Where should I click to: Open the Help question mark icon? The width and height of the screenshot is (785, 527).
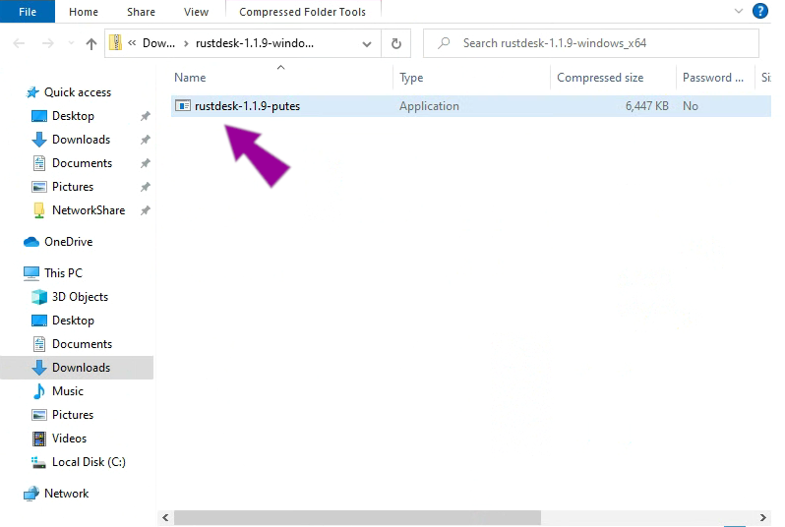[x=759, y=12]
